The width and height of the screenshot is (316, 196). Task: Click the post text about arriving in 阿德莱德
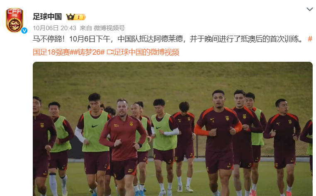[x=168, y=39]
